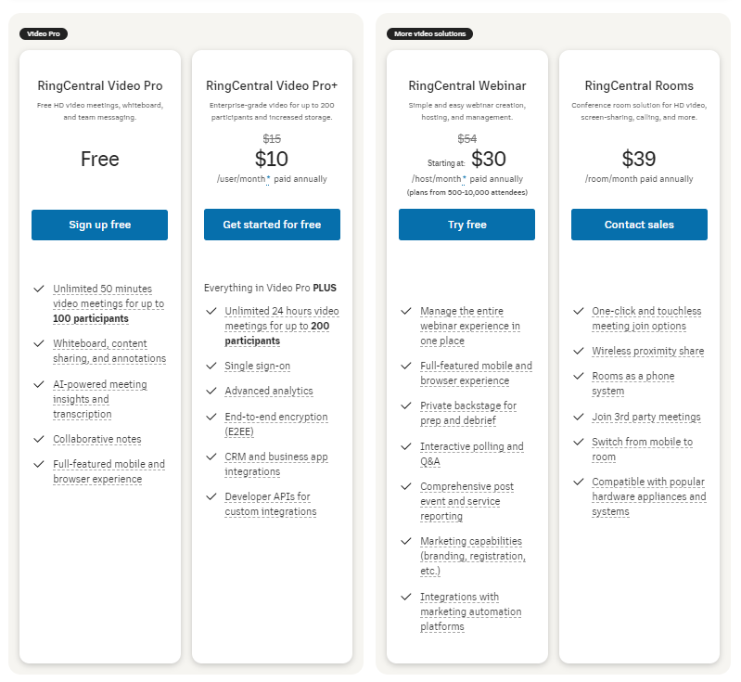Select the Video Pro badge

(44, 34)
